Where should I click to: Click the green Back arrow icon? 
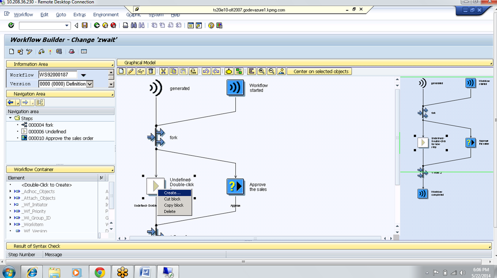click(x=97, y=25)
